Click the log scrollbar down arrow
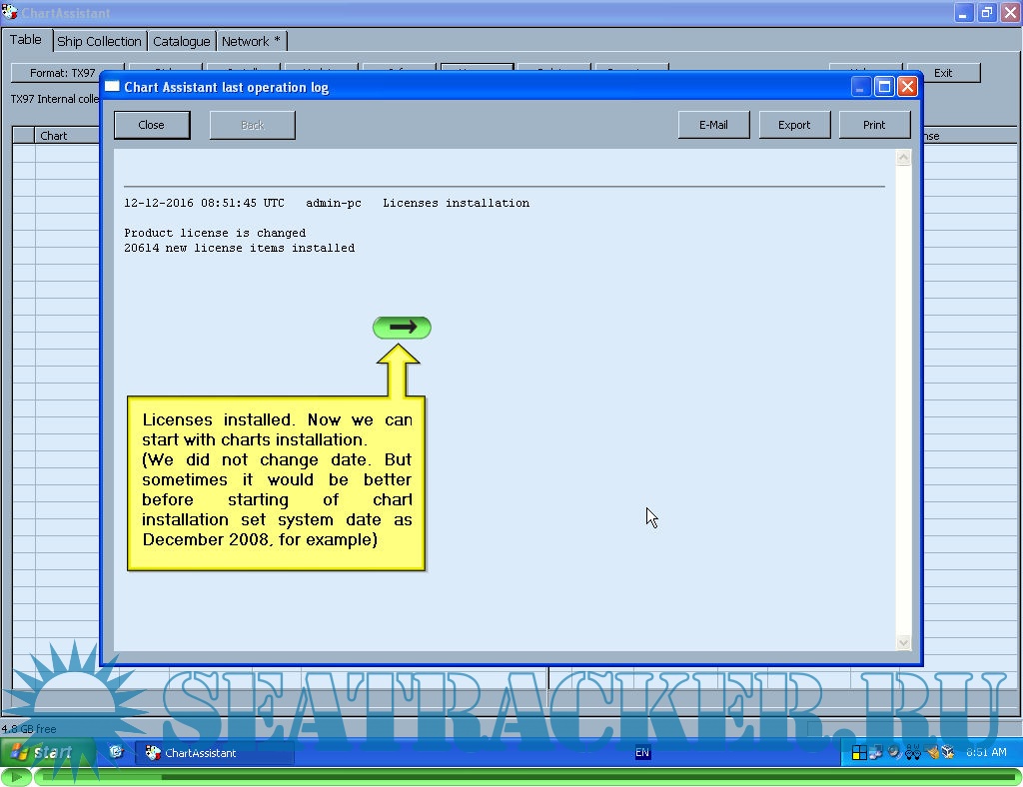The height and width of the screenshot is (787, 1023). tap(904, 643)
